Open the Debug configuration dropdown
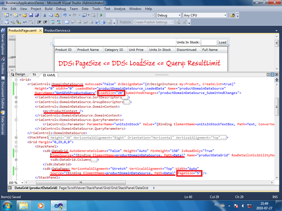This screenshot has width=282, height=211. [x=168, y=15]
